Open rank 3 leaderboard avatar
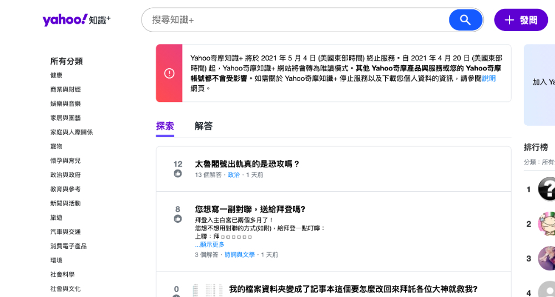This screenshot has width=555, height=297. (547, 258)
